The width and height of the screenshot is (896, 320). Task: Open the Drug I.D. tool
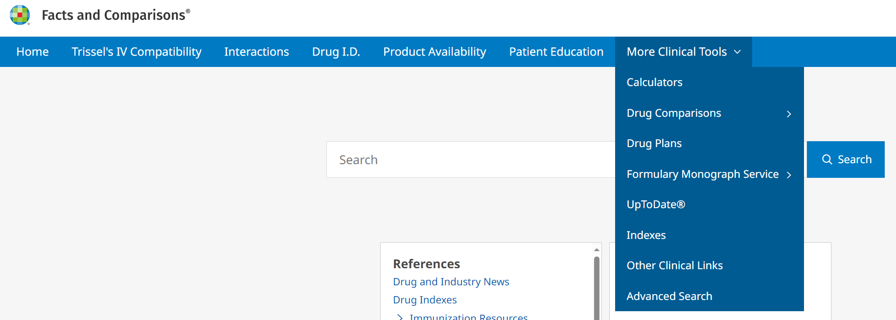pos(336,52)
